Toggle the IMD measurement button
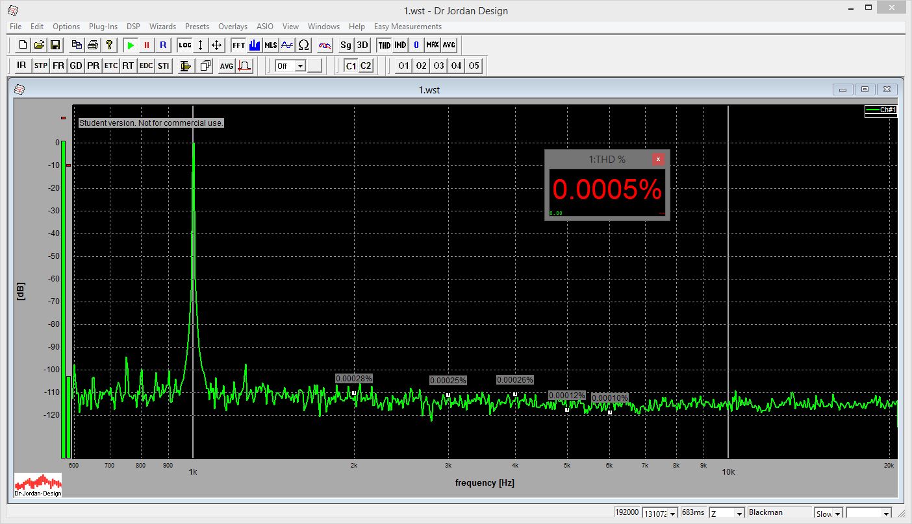 tap(400, 45)
